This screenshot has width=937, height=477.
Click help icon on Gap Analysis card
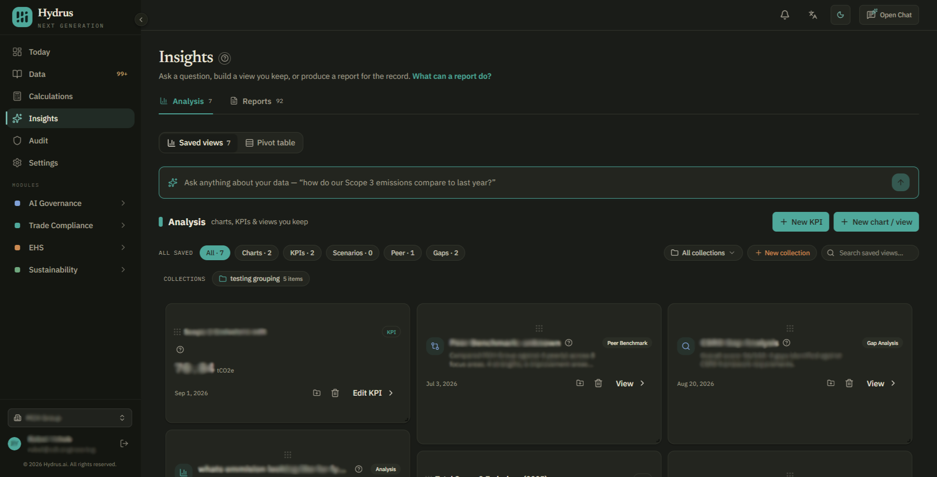coord(787,342)
